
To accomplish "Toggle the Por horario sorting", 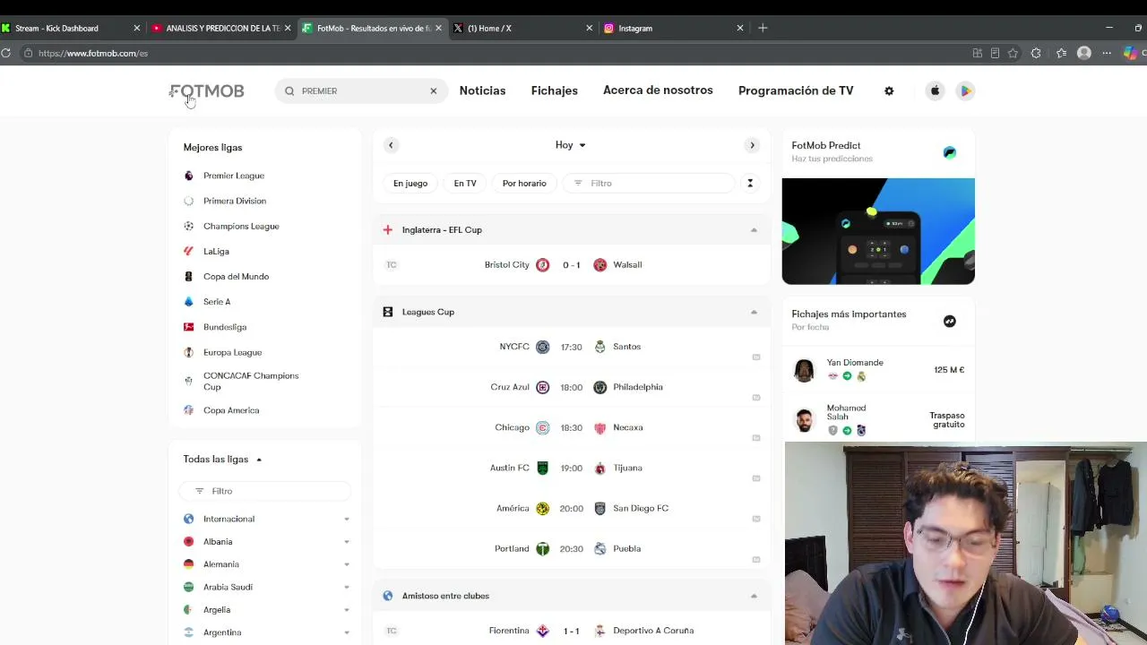I will 524,183.
